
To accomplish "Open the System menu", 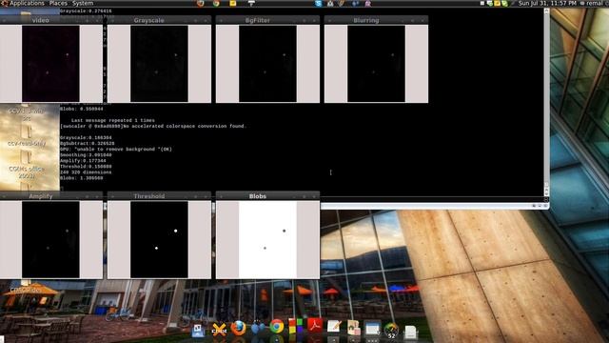I will coord(83,3).
